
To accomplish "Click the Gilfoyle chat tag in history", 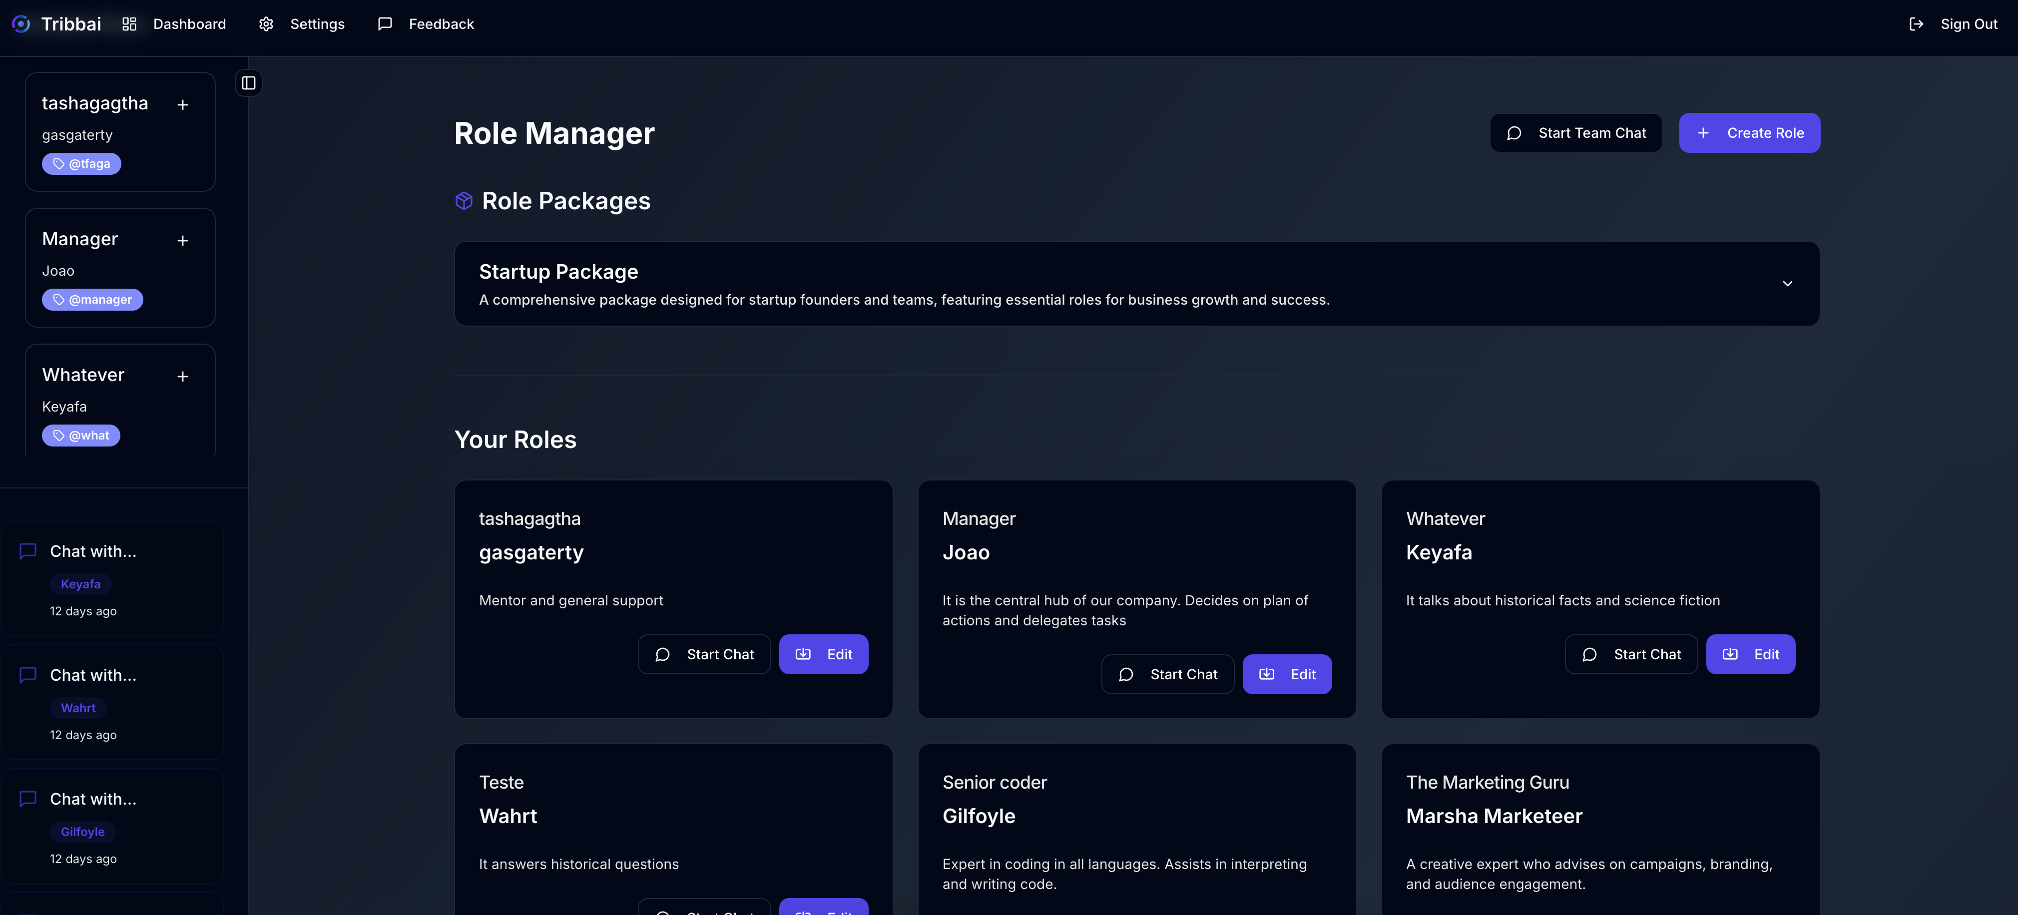I will point(82,832).
